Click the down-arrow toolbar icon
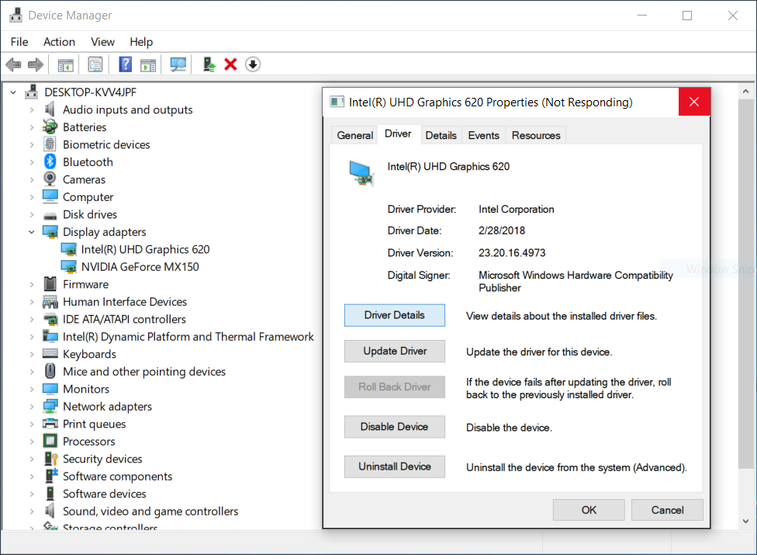Screen dimensions: 757x555 click(x=252, y=64)
